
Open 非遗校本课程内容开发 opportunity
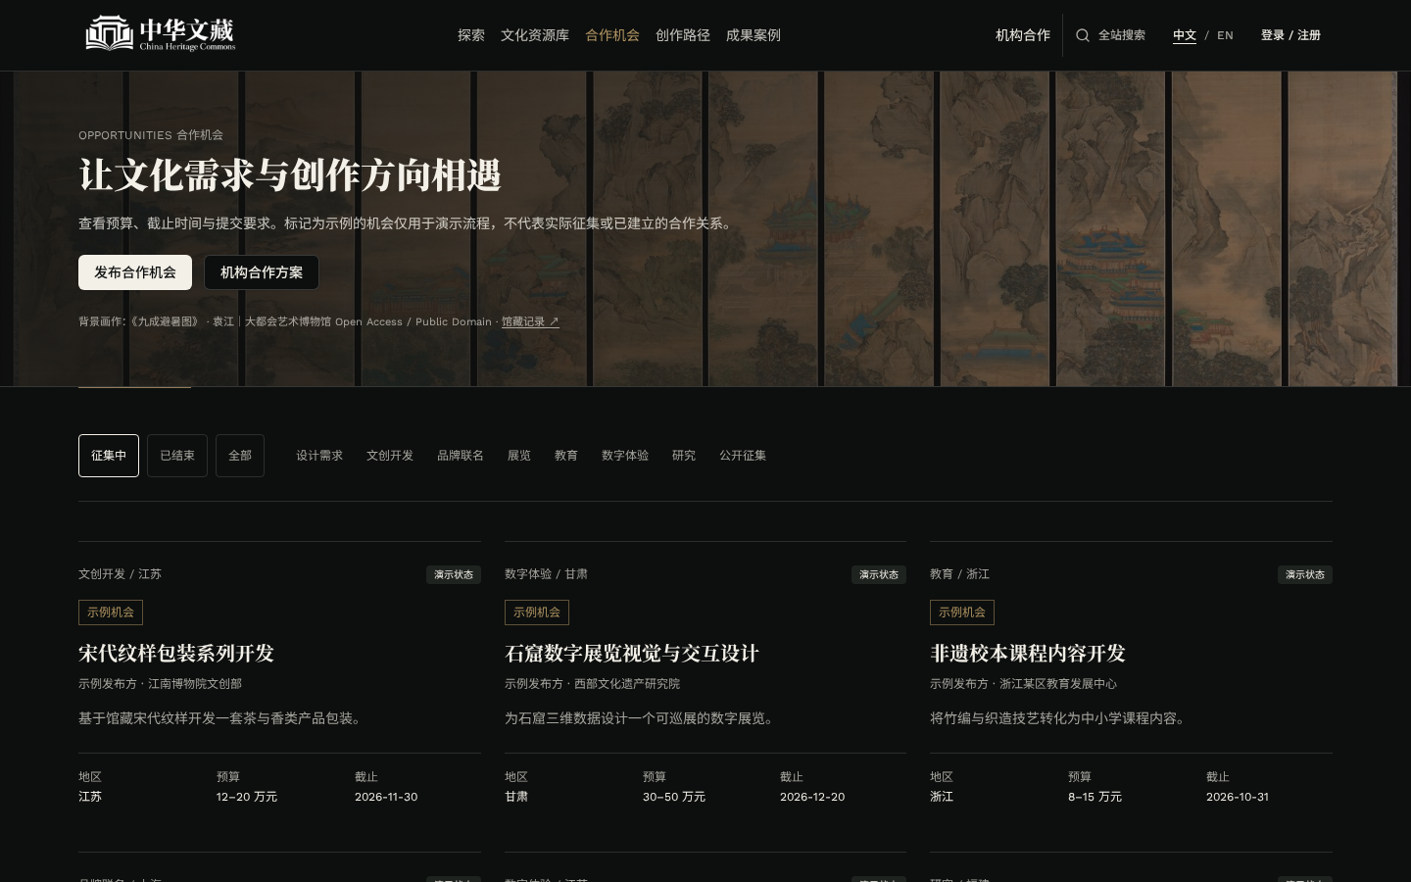click(1028, 654)
